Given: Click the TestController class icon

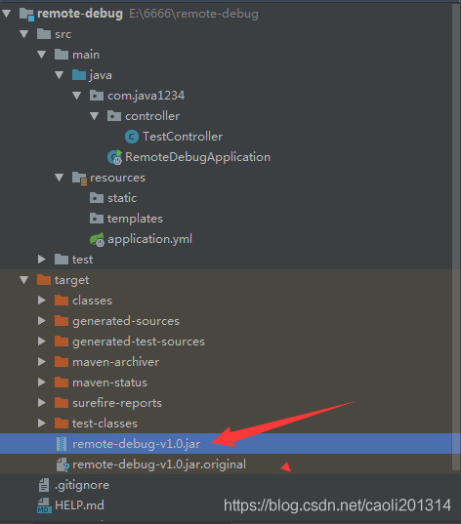Looking at the screenshot, I should [x=132, y=137].
